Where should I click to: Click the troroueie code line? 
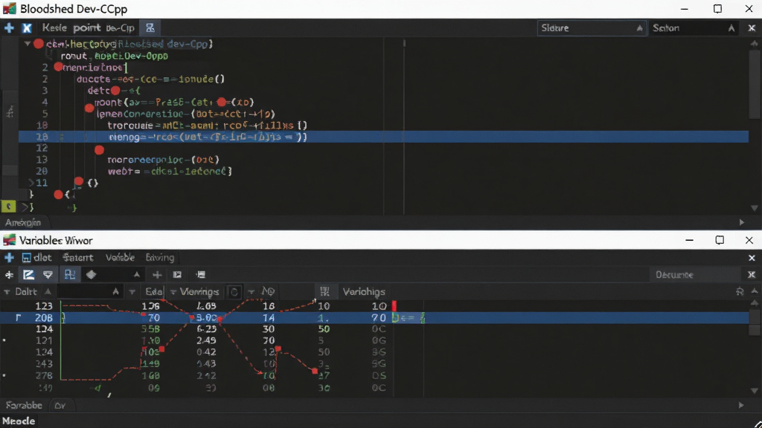[207, 125]
